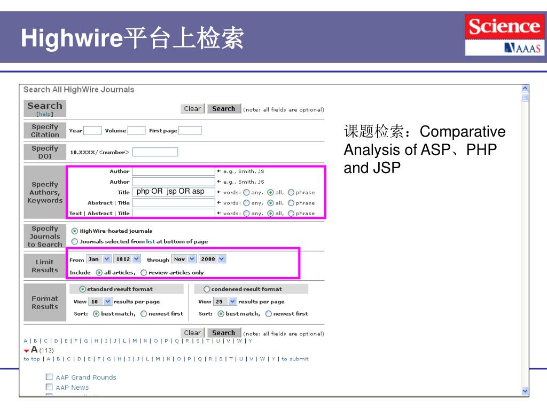547x410 pixels.
Task: Select 'newest first' sort under standard format
Action: pos(144,314)
